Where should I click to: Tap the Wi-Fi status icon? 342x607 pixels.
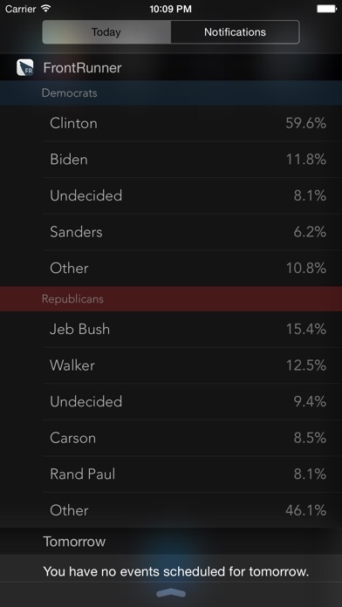46,8
